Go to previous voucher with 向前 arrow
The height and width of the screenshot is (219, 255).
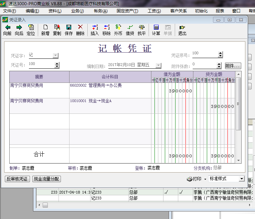tap(7, 30)
